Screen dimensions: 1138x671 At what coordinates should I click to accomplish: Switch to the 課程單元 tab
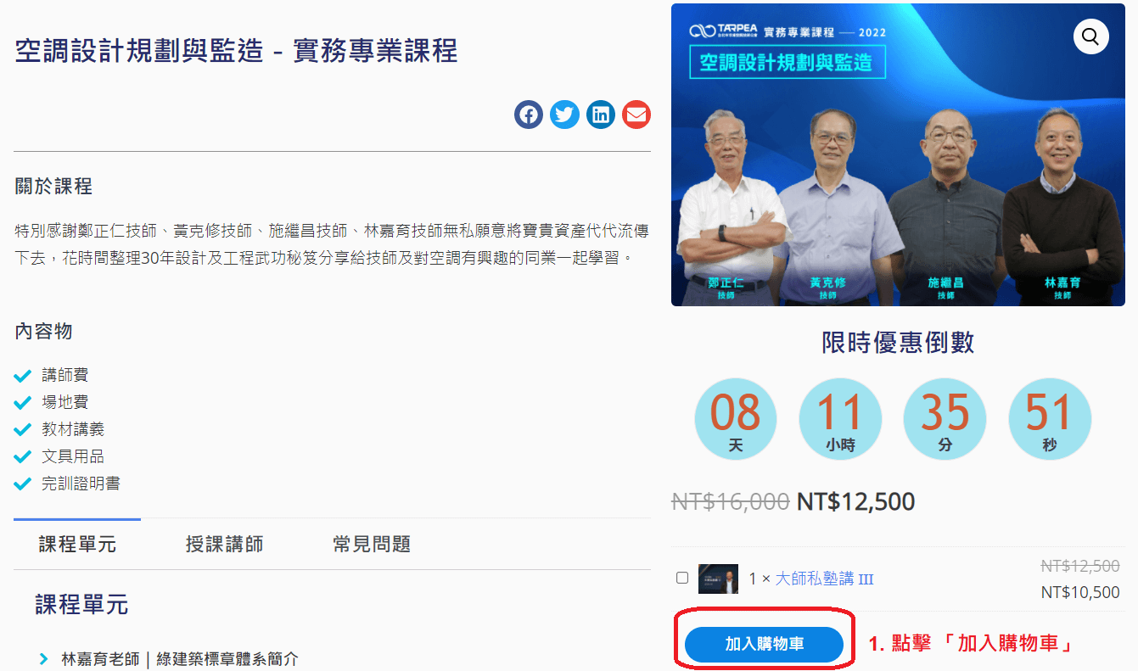click(77, 544)
